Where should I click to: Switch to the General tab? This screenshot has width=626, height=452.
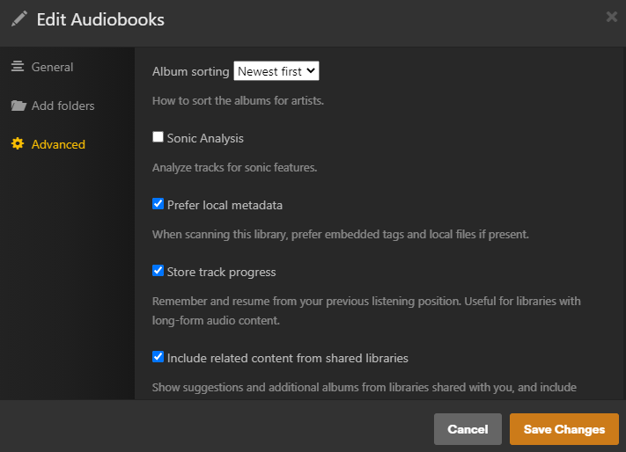point(52,67)
